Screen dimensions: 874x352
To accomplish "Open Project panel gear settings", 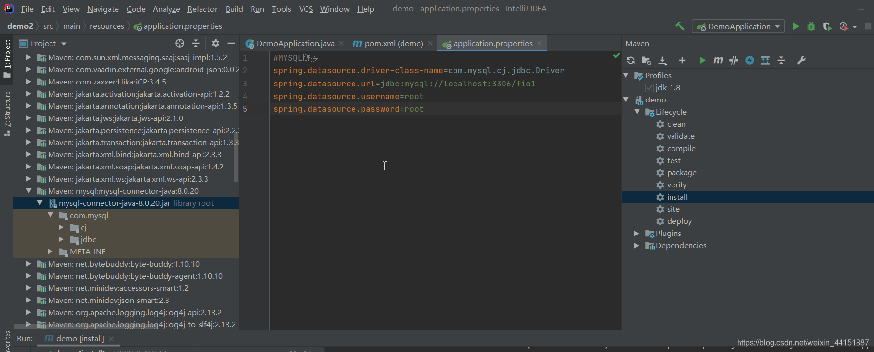I will point(216,43).
